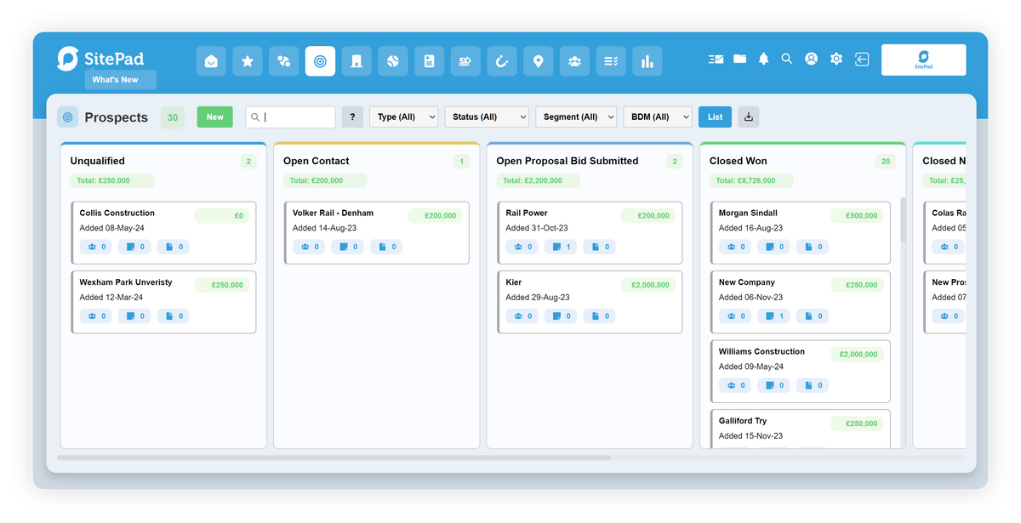Open the settings gear icon
Image resolution: width=1021 pixels, height=523 pixels.
(836, 59)
